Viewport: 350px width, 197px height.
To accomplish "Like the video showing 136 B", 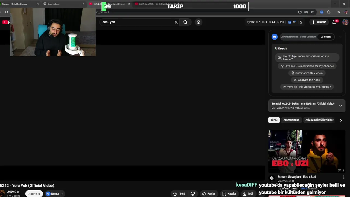I will click(179, 194).
